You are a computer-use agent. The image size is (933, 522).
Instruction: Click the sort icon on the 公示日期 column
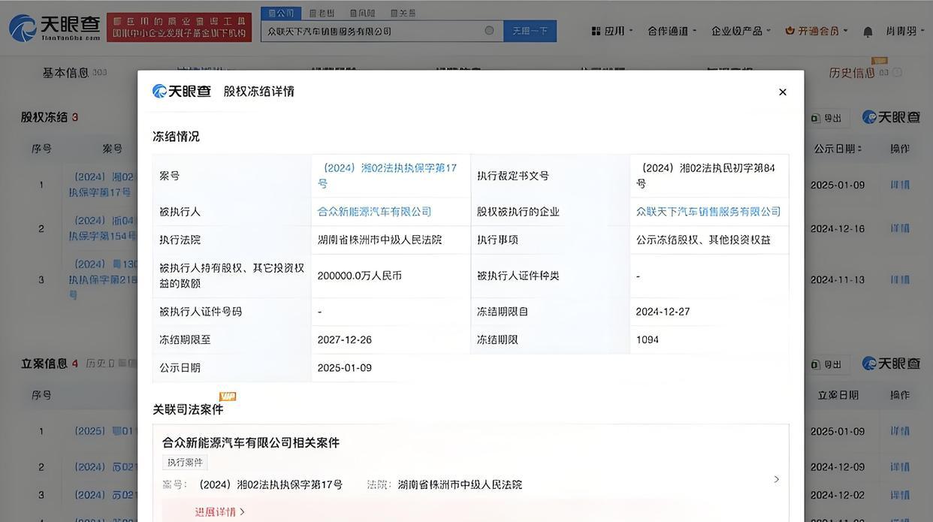pyautogui.click(x=859, y=149)
